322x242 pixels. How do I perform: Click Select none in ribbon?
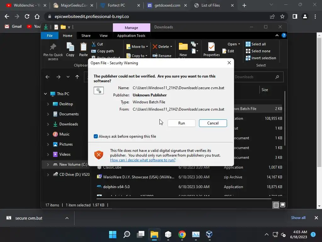click(x=258, y=51)
